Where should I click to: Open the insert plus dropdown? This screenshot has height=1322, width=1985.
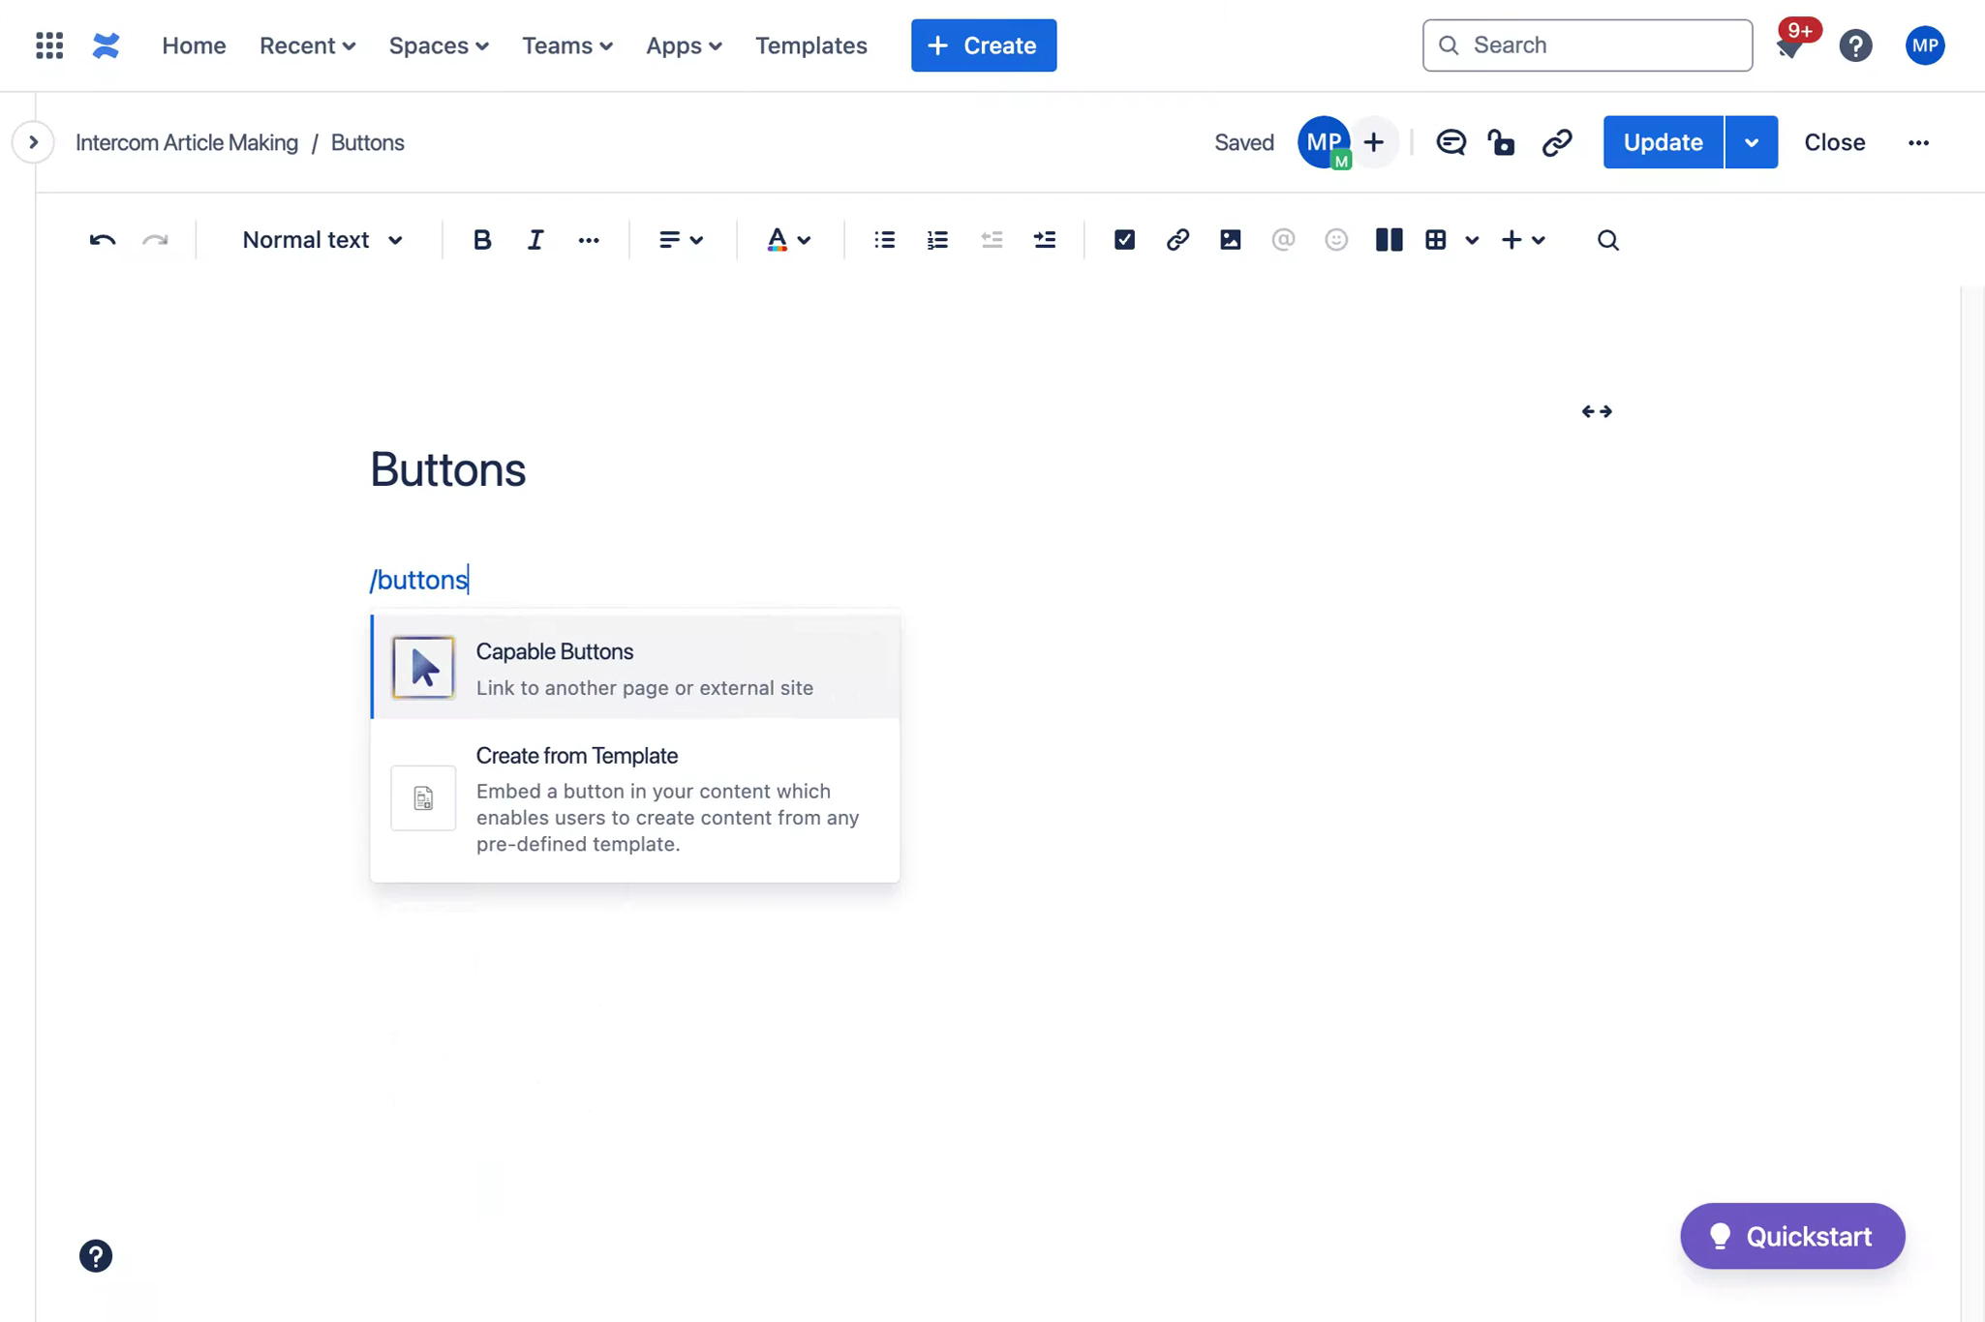point(1523,240)
